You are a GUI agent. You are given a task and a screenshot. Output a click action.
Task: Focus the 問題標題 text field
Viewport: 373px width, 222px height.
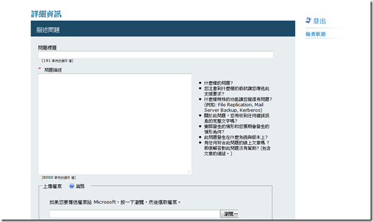(x=156, y=55)
